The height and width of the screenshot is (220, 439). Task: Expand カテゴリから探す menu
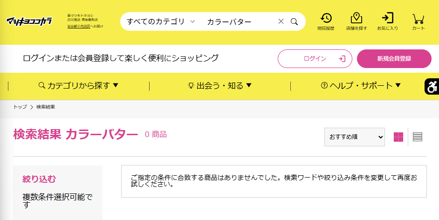tap(79, 86)
